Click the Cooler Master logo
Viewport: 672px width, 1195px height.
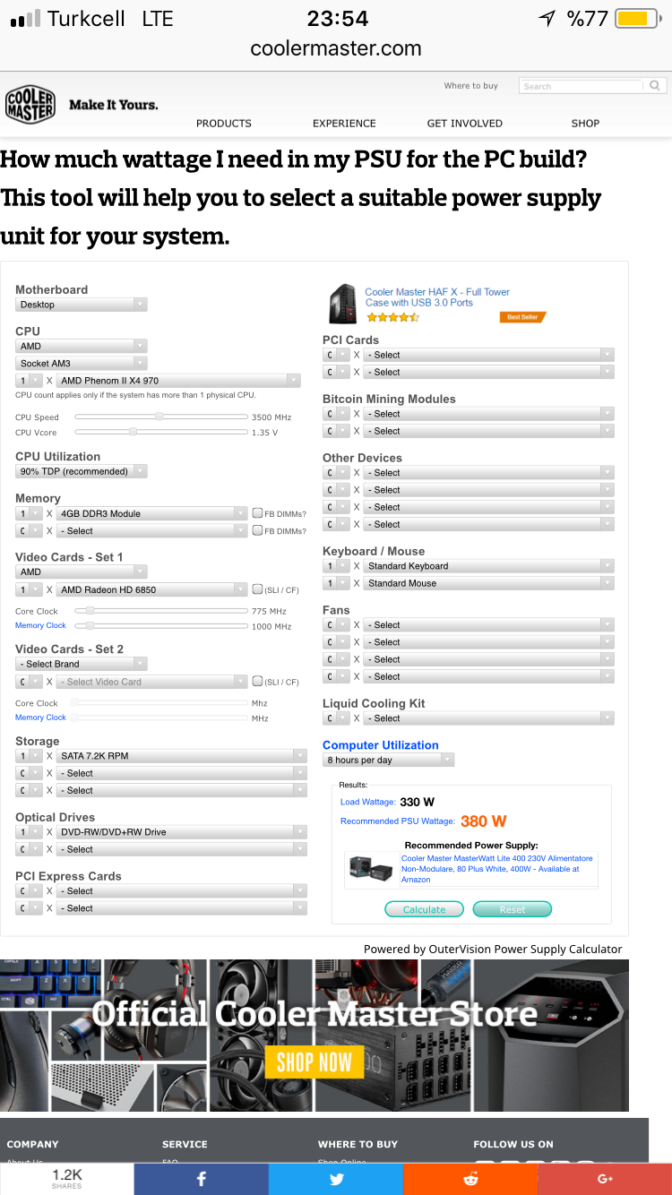(x=30, y=105)
